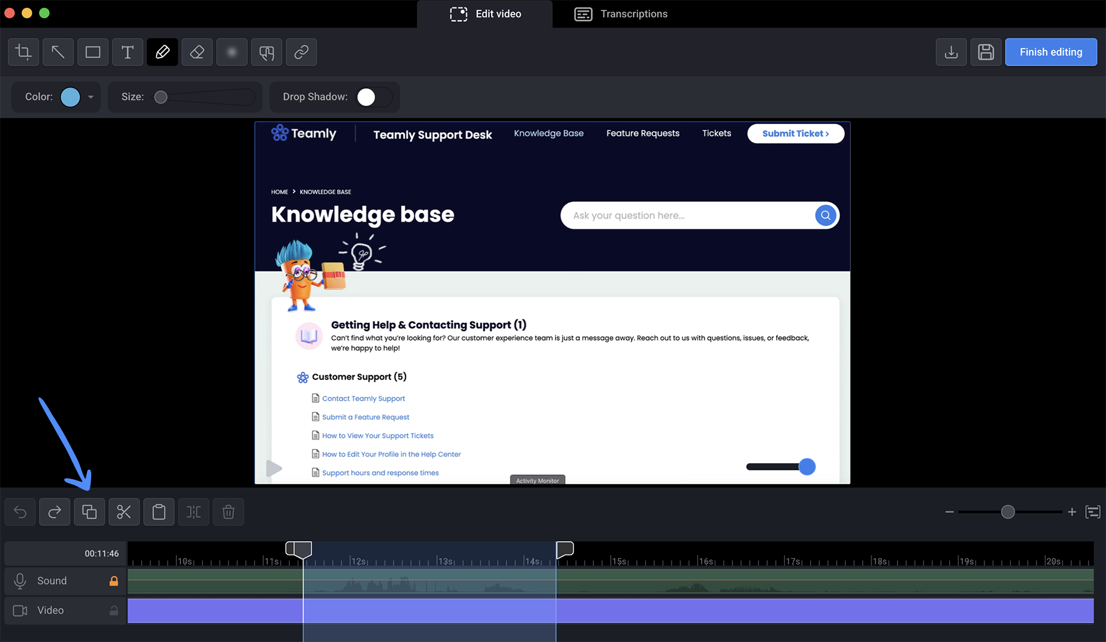The height and width of the screenshot is (642, 1106).
Task: Delete selection with the trash icon
Action: tap(228, 512)
